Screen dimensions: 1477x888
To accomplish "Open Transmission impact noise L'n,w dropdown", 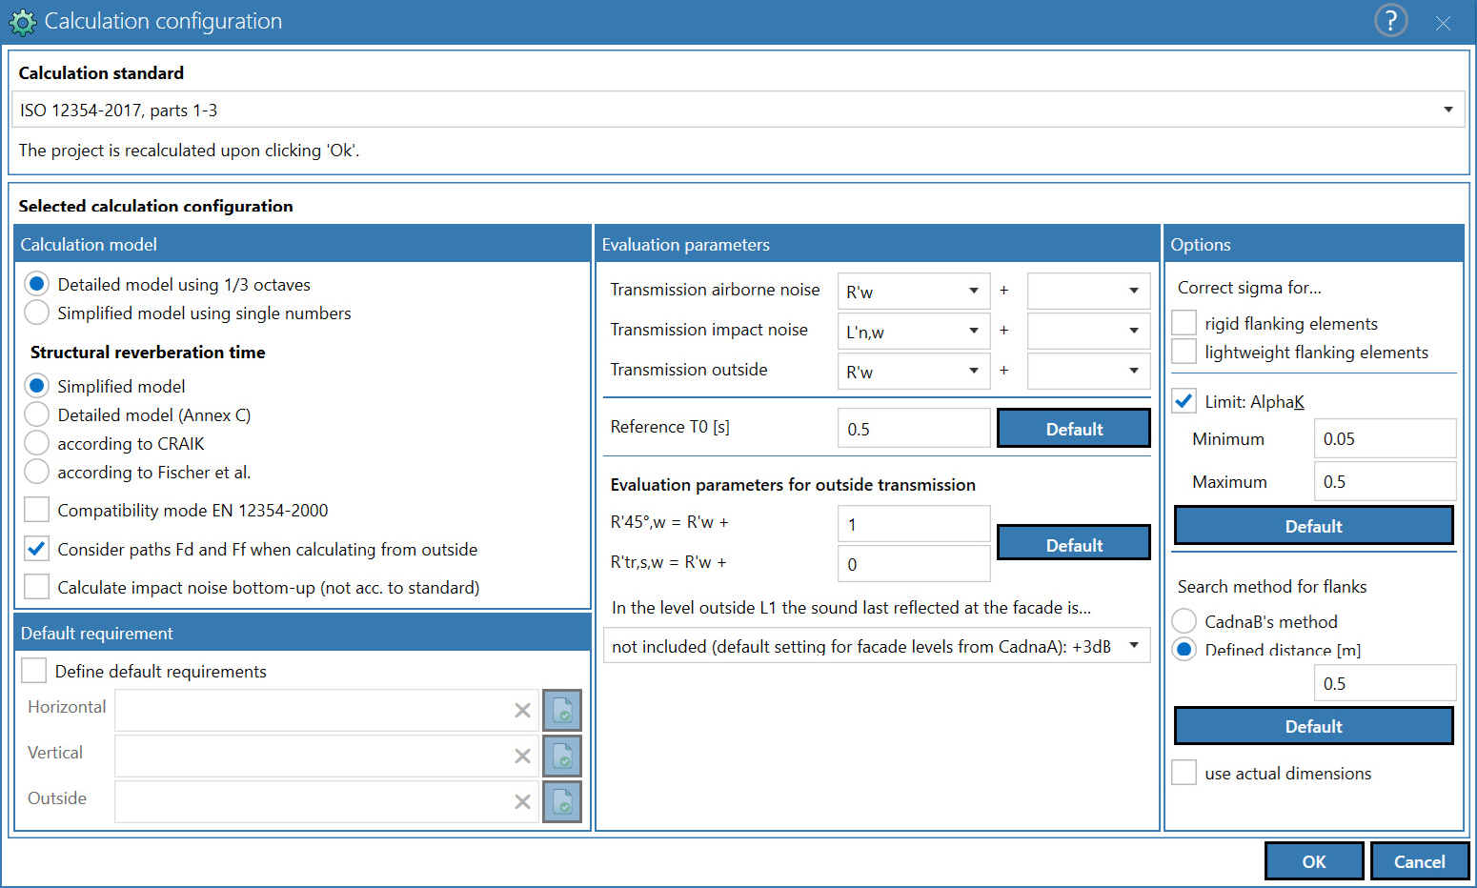I will [x=914, y=331].
